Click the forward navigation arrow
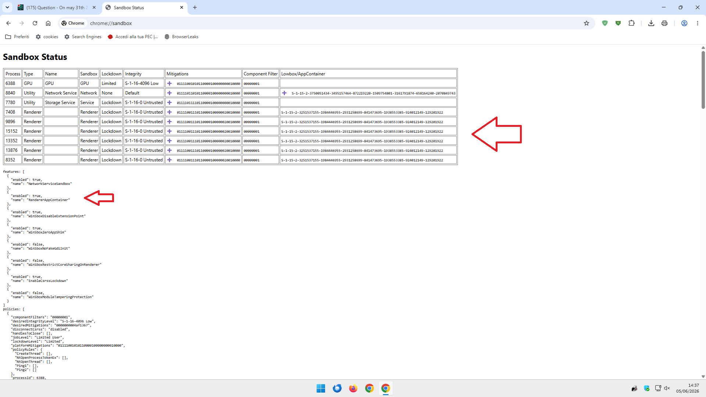This screenshot has height=397, width=706. tap(22, 23)
